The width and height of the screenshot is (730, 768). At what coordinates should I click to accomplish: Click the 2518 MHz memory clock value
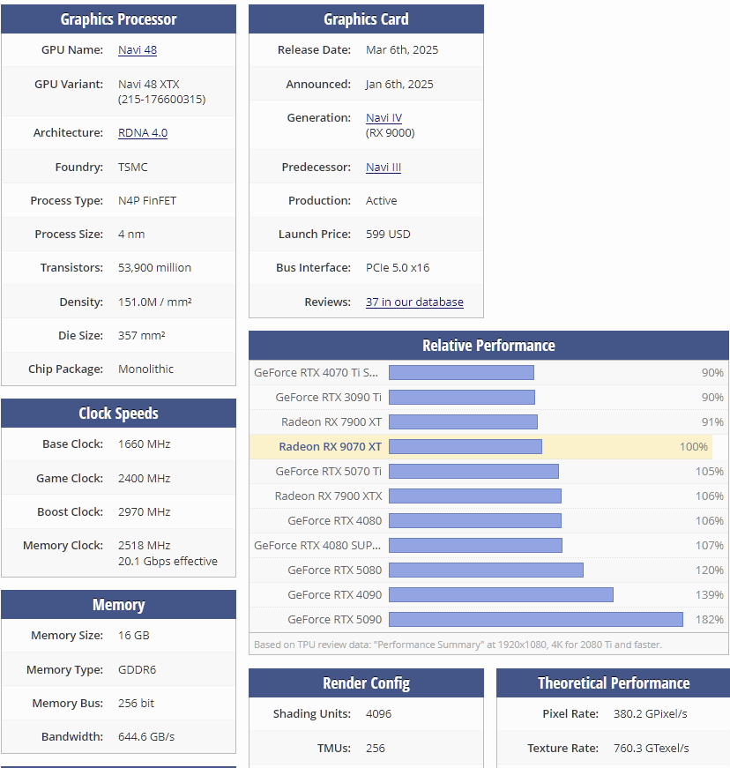144,545
